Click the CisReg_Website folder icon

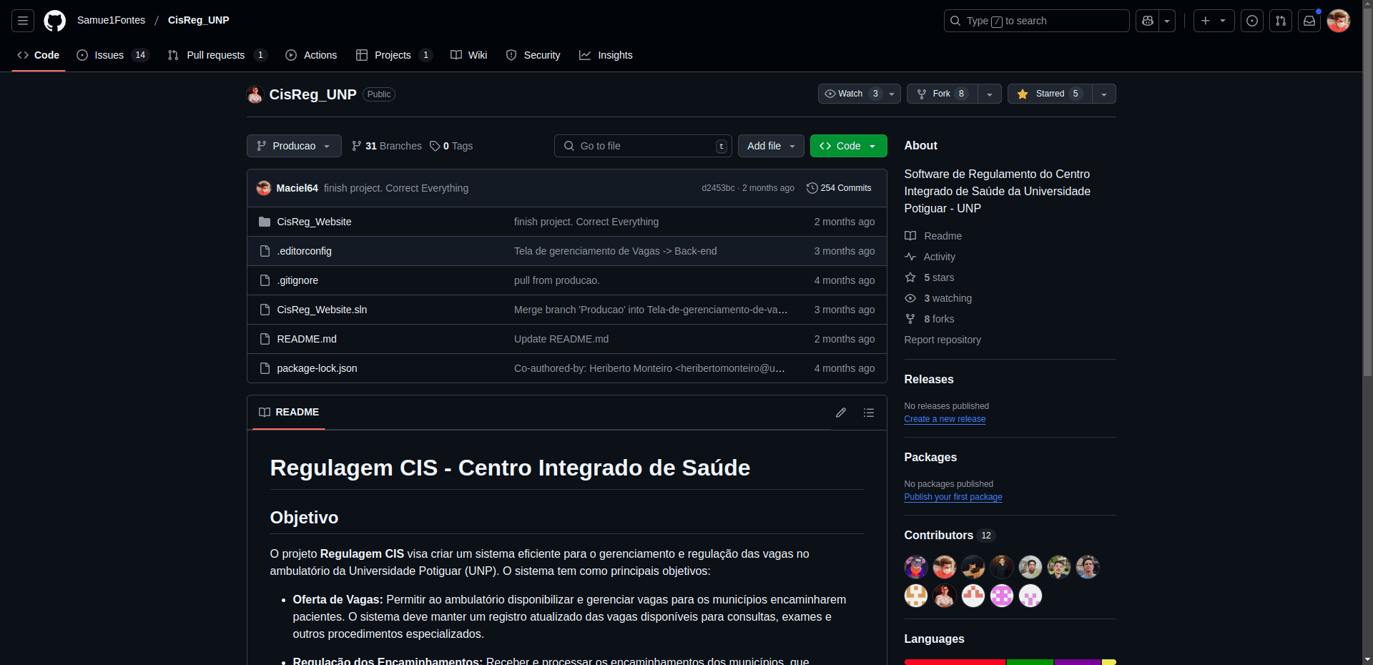point(265,222)
